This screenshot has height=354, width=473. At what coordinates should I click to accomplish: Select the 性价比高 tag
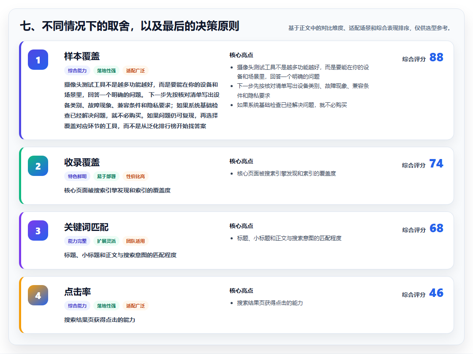pos(136,176)
